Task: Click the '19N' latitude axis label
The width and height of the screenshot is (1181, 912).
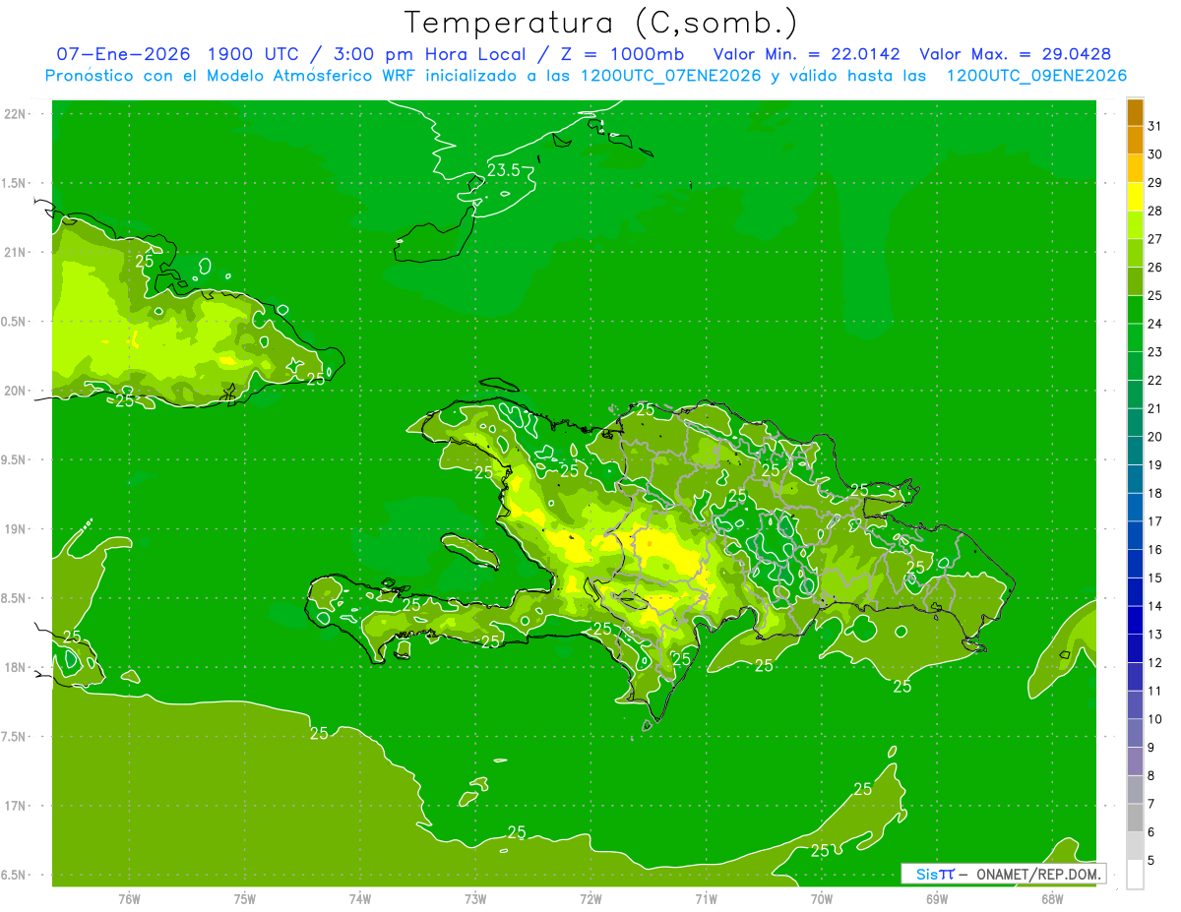Action: click(x=14, y=528)
